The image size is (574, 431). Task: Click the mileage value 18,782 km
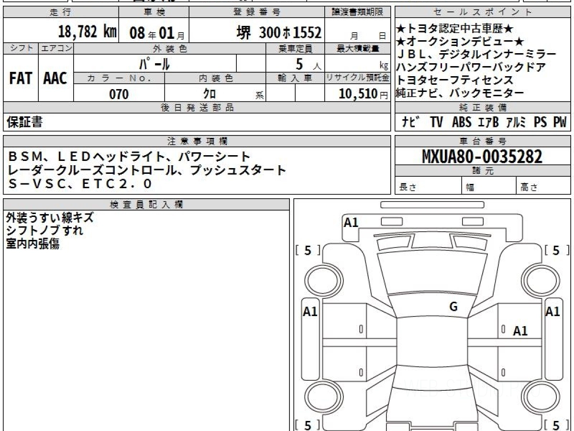coord(88,32)
